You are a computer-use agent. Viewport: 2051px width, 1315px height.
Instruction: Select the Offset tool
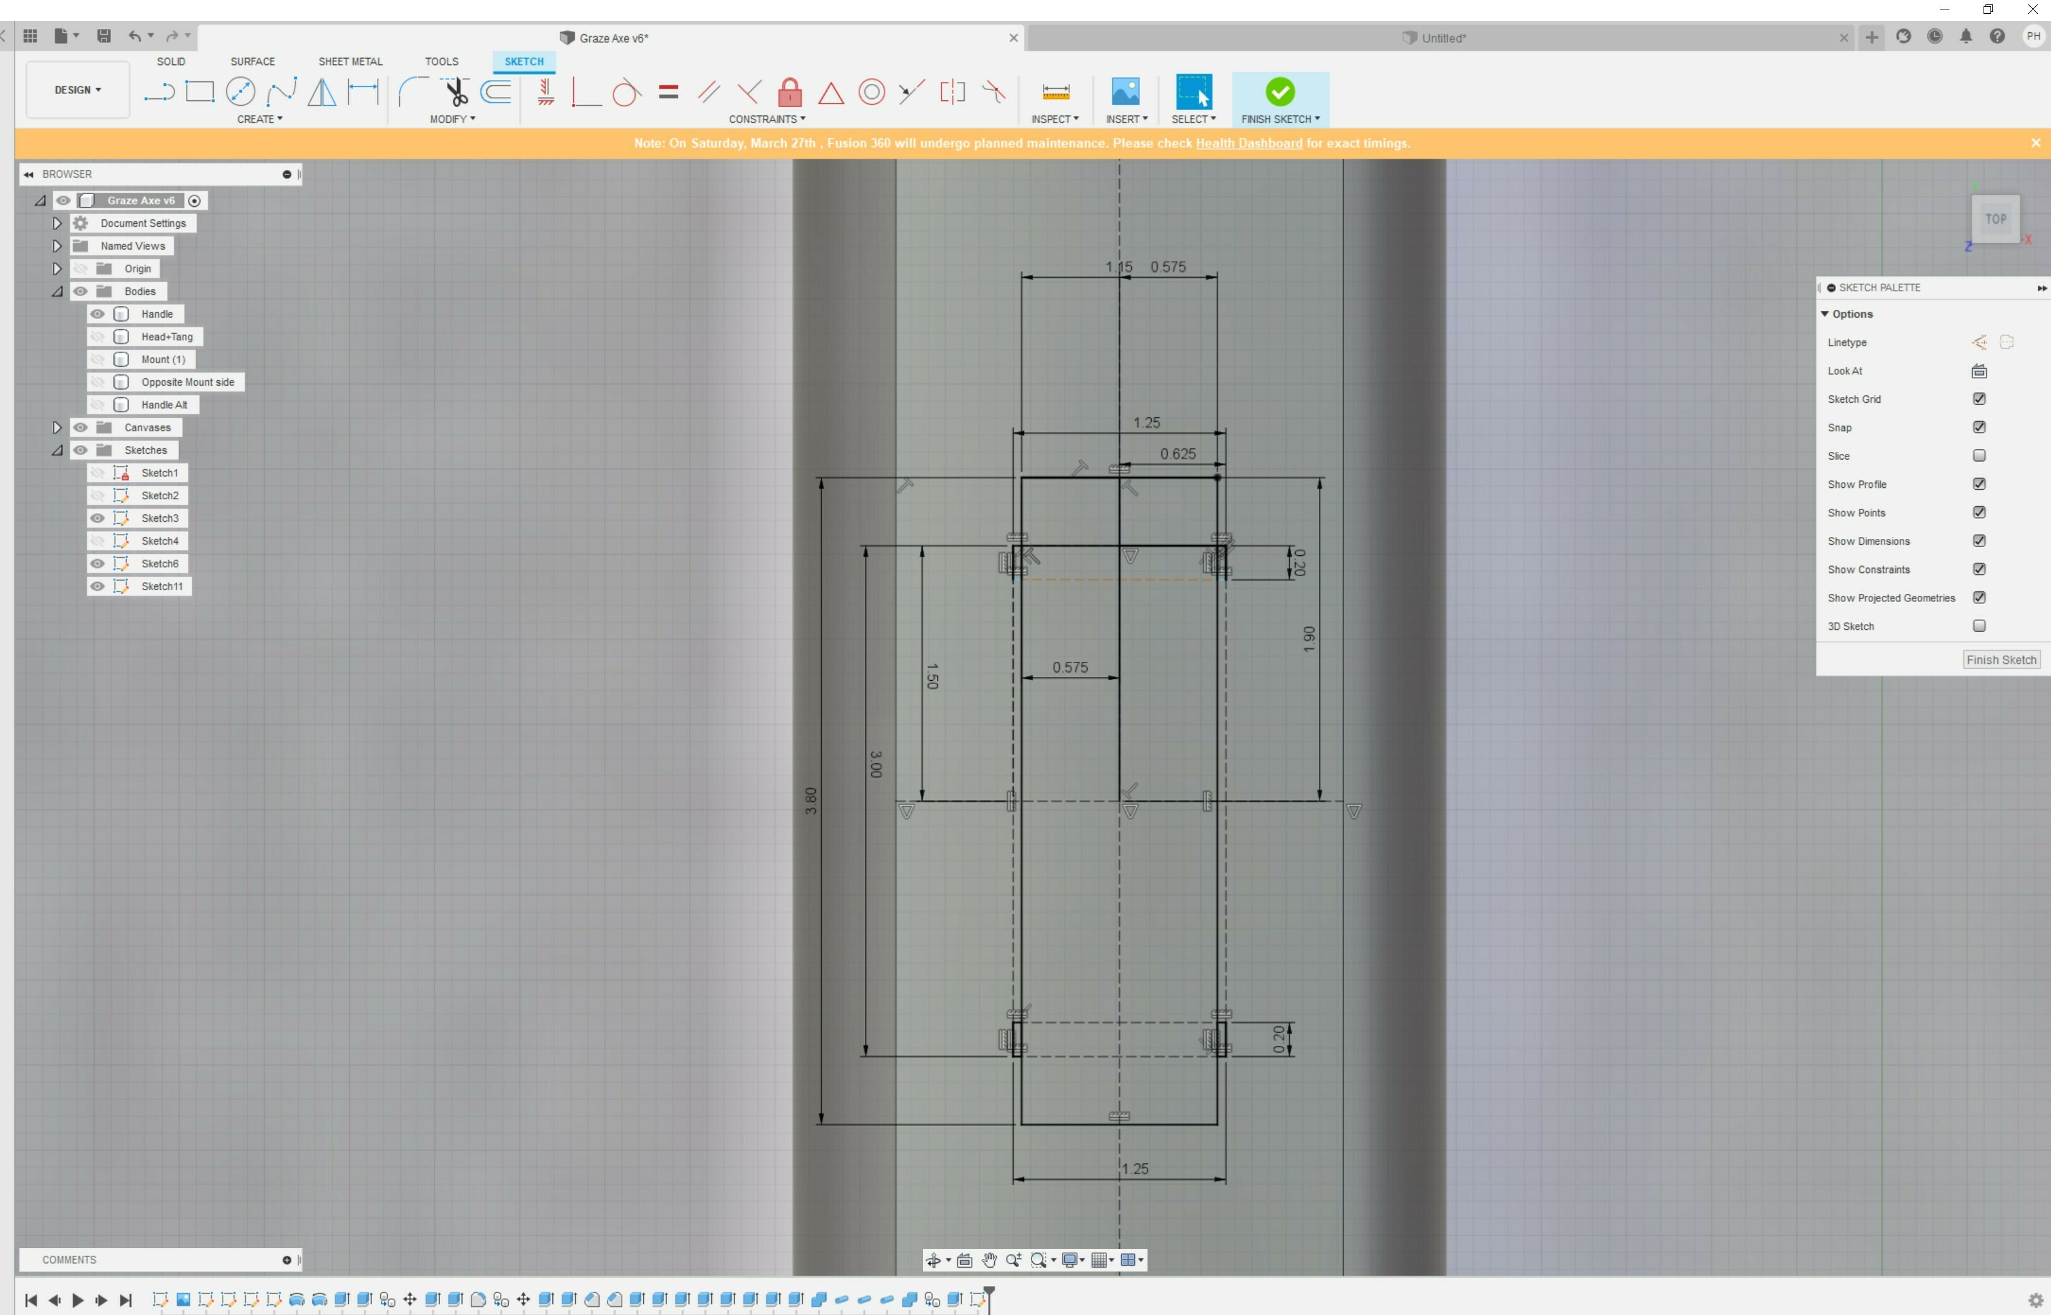pos(496,91)
